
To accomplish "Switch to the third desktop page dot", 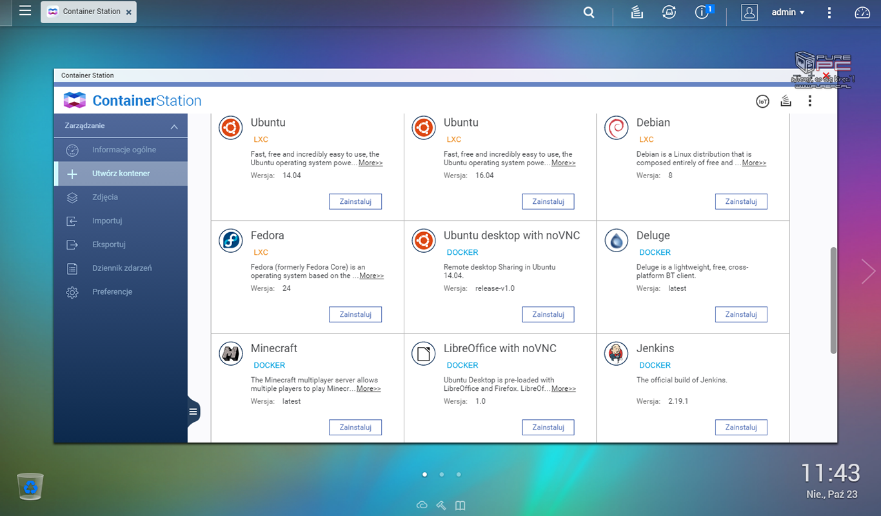I will [459, 474].
